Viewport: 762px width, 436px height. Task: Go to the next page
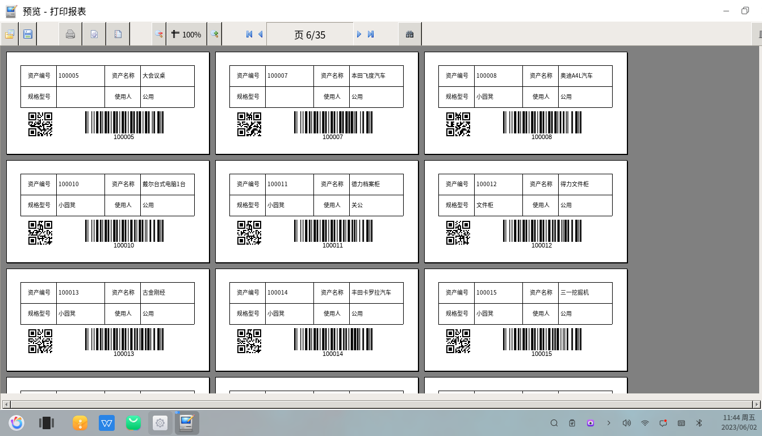(x=359, y=34)
